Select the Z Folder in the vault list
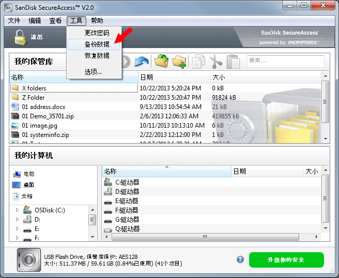Image resolution: width=339 pixels, height=278 pixels. (x=33, y=98)
